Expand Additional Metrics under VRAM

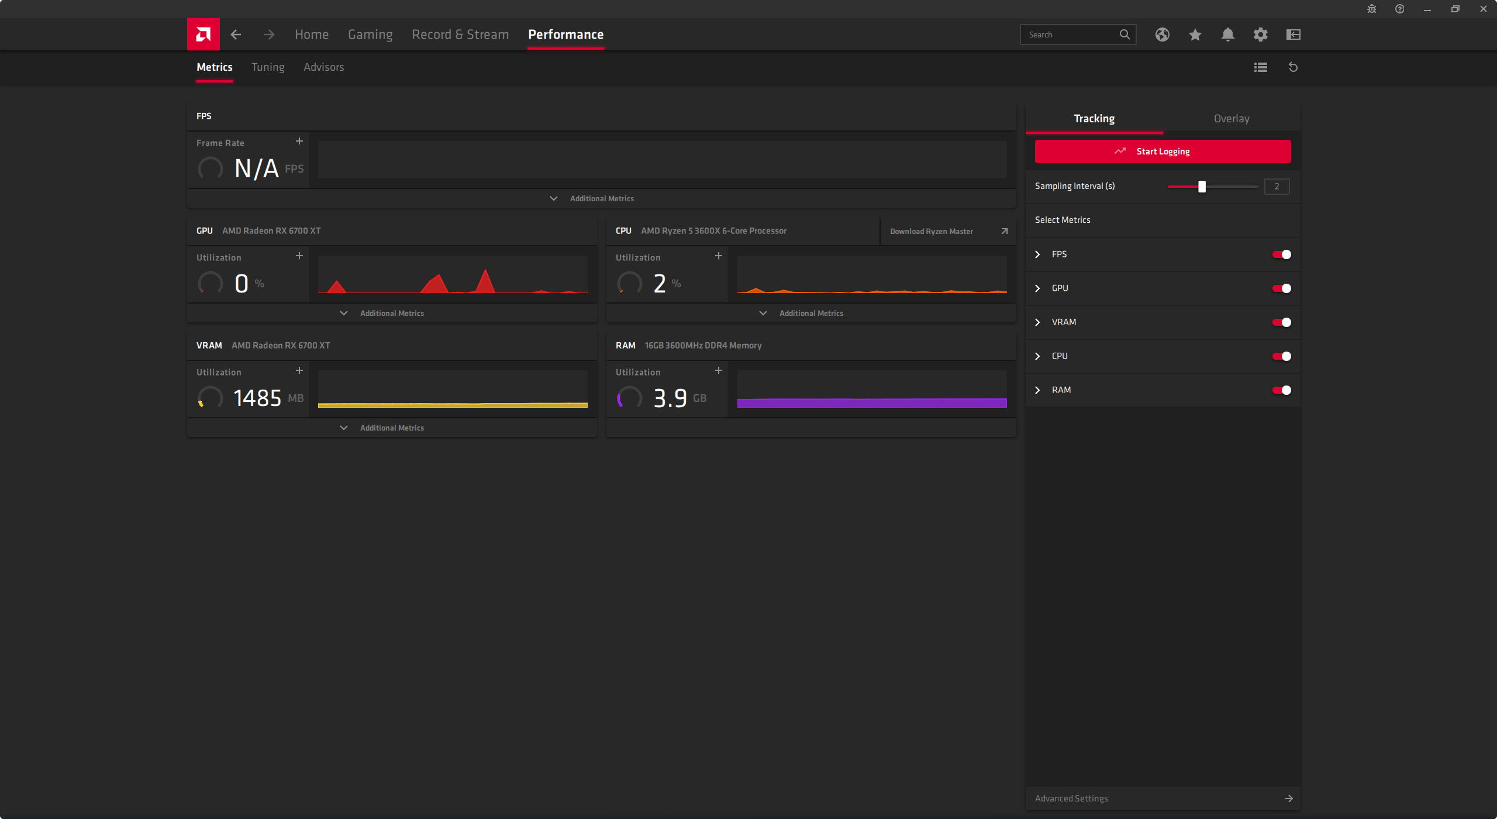[x=392, y=428]
